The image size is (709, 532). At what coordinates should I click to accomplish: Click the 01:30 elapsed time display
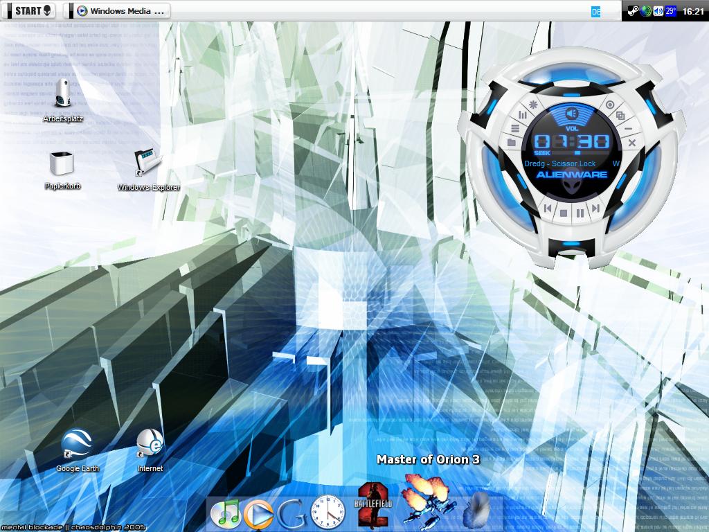click(x=571, y=141)
